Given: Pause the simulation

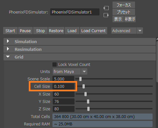Looking at the screenshot, I should 25,31.
